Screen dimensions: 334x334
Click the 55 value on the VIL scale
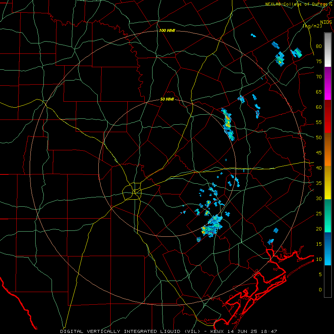(x=319, y=122)
